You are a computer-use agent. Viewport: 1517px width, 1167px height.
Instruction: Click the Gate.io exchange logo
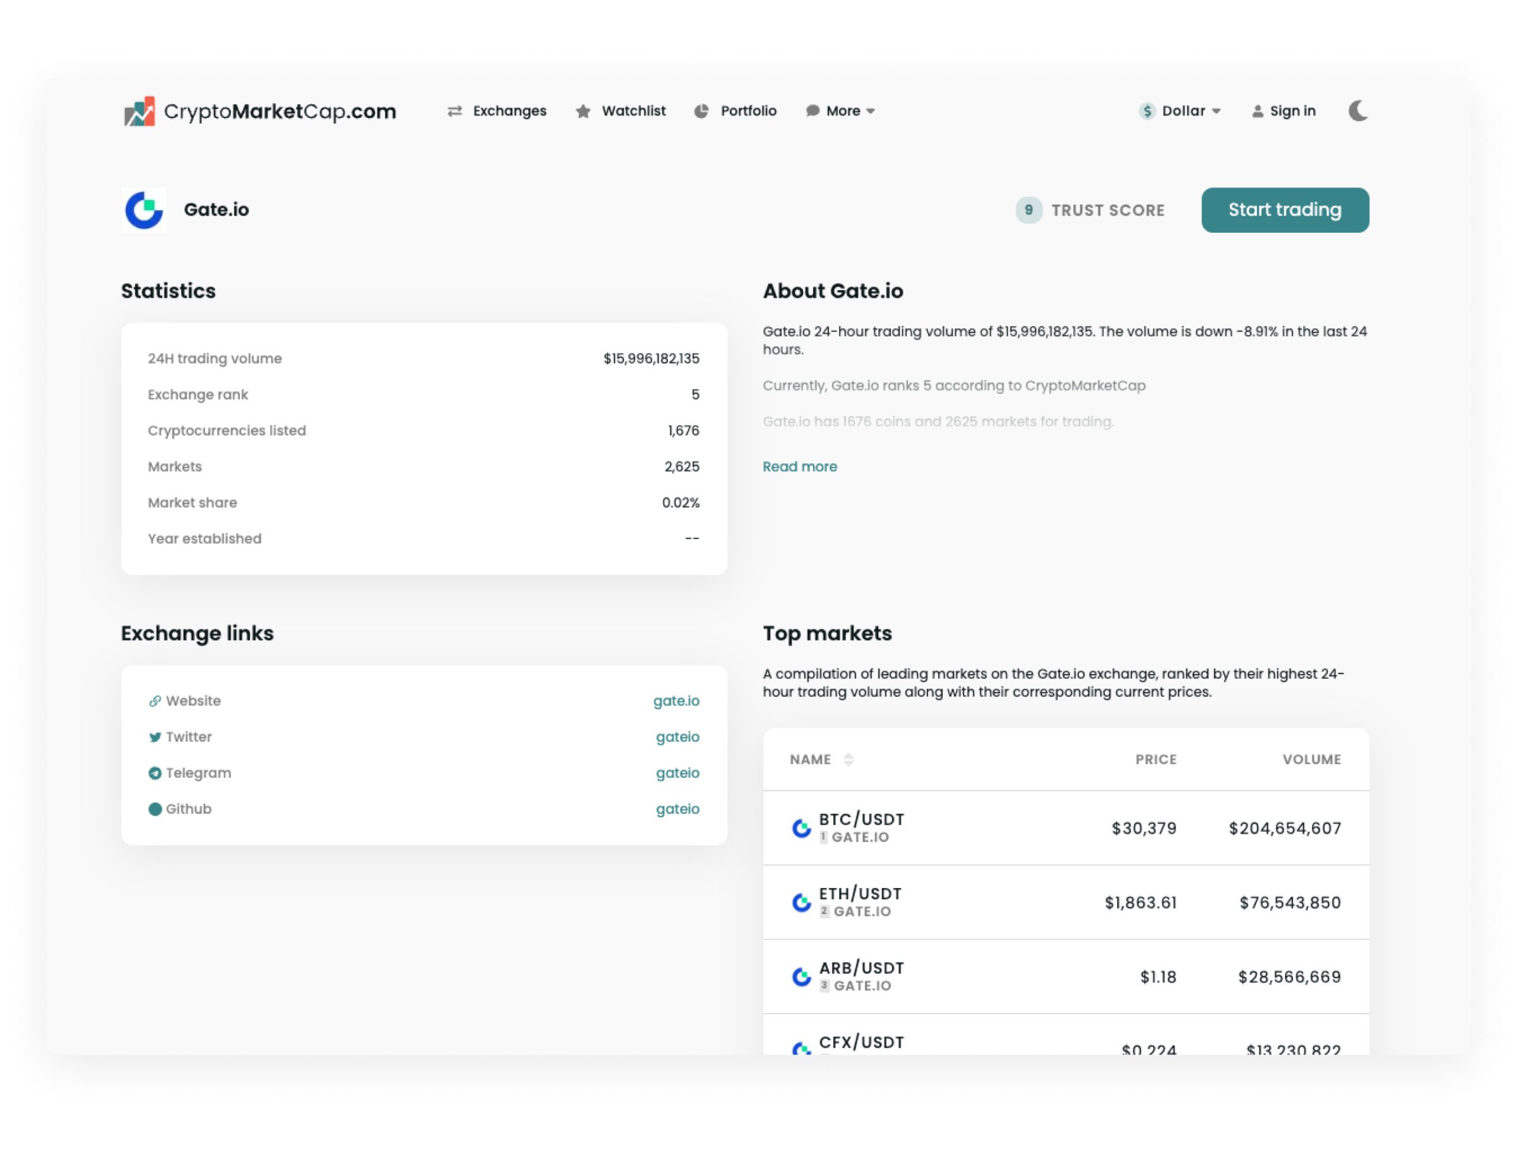tap(144, 210)
